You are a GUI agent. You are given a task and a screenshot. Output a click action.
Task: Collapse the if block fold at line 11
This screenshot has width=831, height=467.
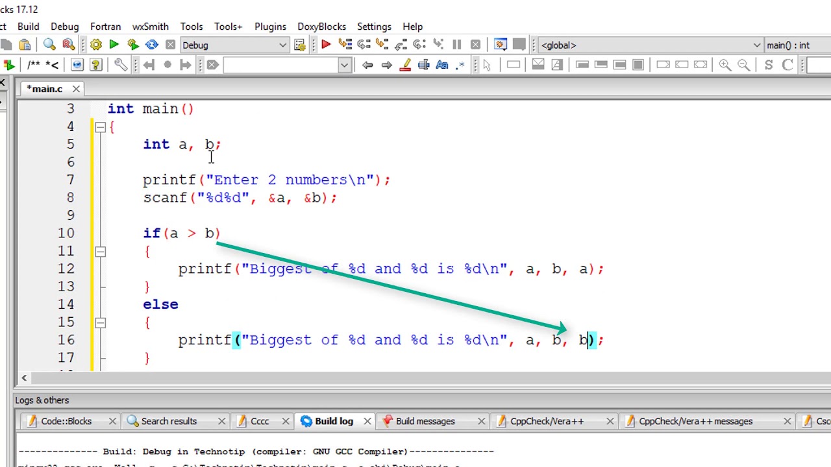[100, 251]
